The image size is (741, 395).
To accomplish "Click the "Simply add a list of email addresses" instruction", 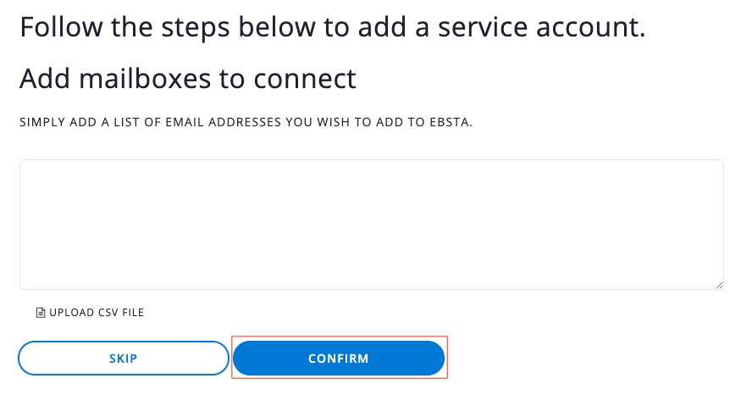I will coord(246,123).
